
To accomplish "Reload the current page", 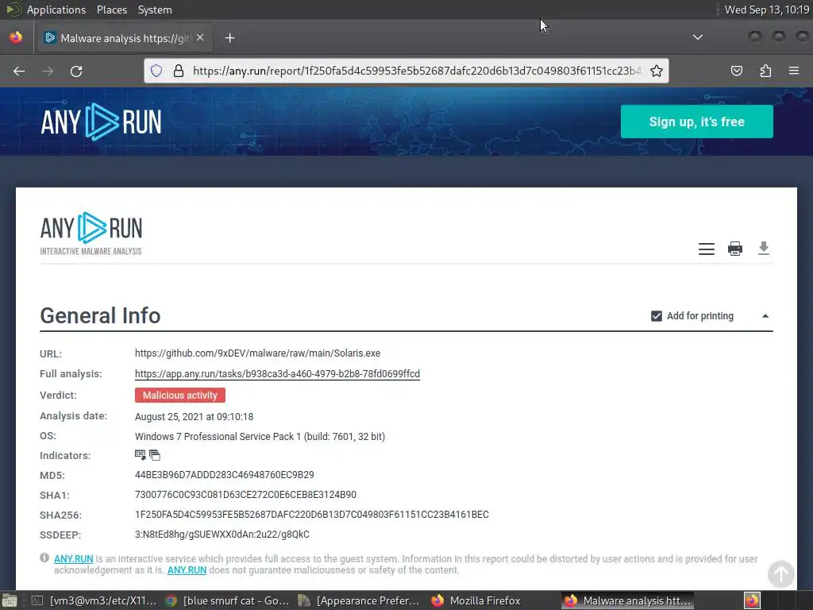I will [76, 71].
